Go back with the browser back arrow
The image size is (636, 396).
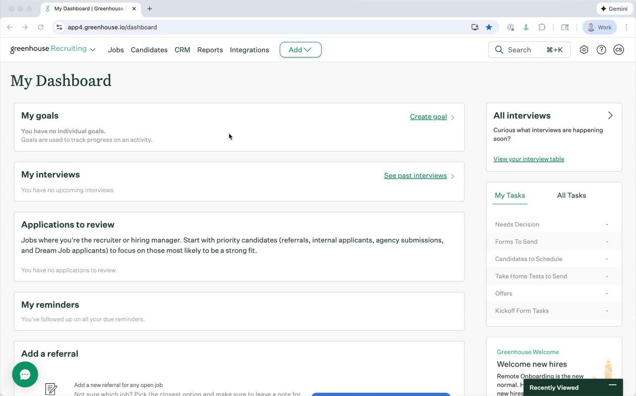point(9,27)
